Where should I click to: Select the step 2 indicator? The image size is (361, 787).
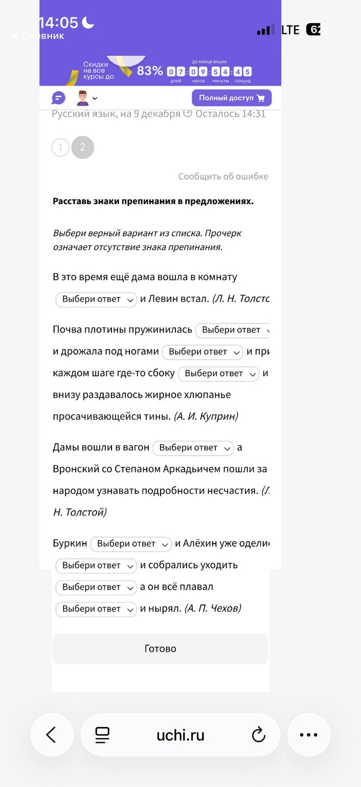point(82,147)
